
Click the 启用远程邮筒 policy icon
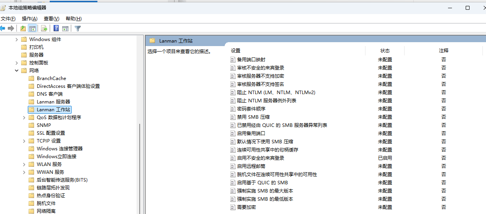point(233,166)
